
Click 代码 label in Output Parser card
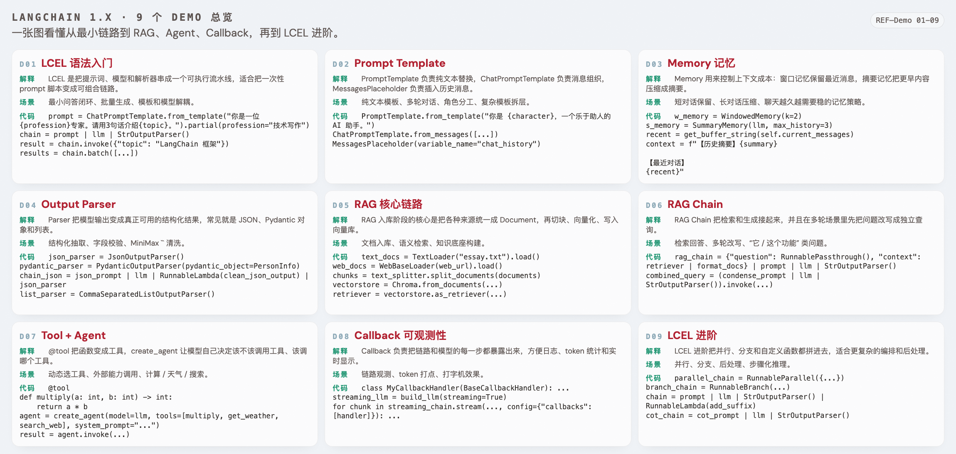[27, 257]
